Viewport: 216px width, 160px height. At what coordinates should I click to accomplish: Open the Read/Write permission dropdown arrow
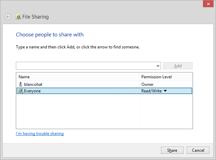point(165,91)
